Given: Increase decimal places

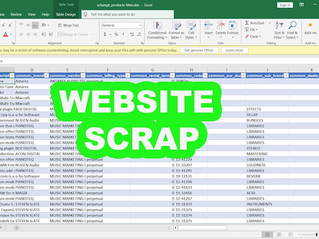Looking at the screenshot, I should pos(132,34).
